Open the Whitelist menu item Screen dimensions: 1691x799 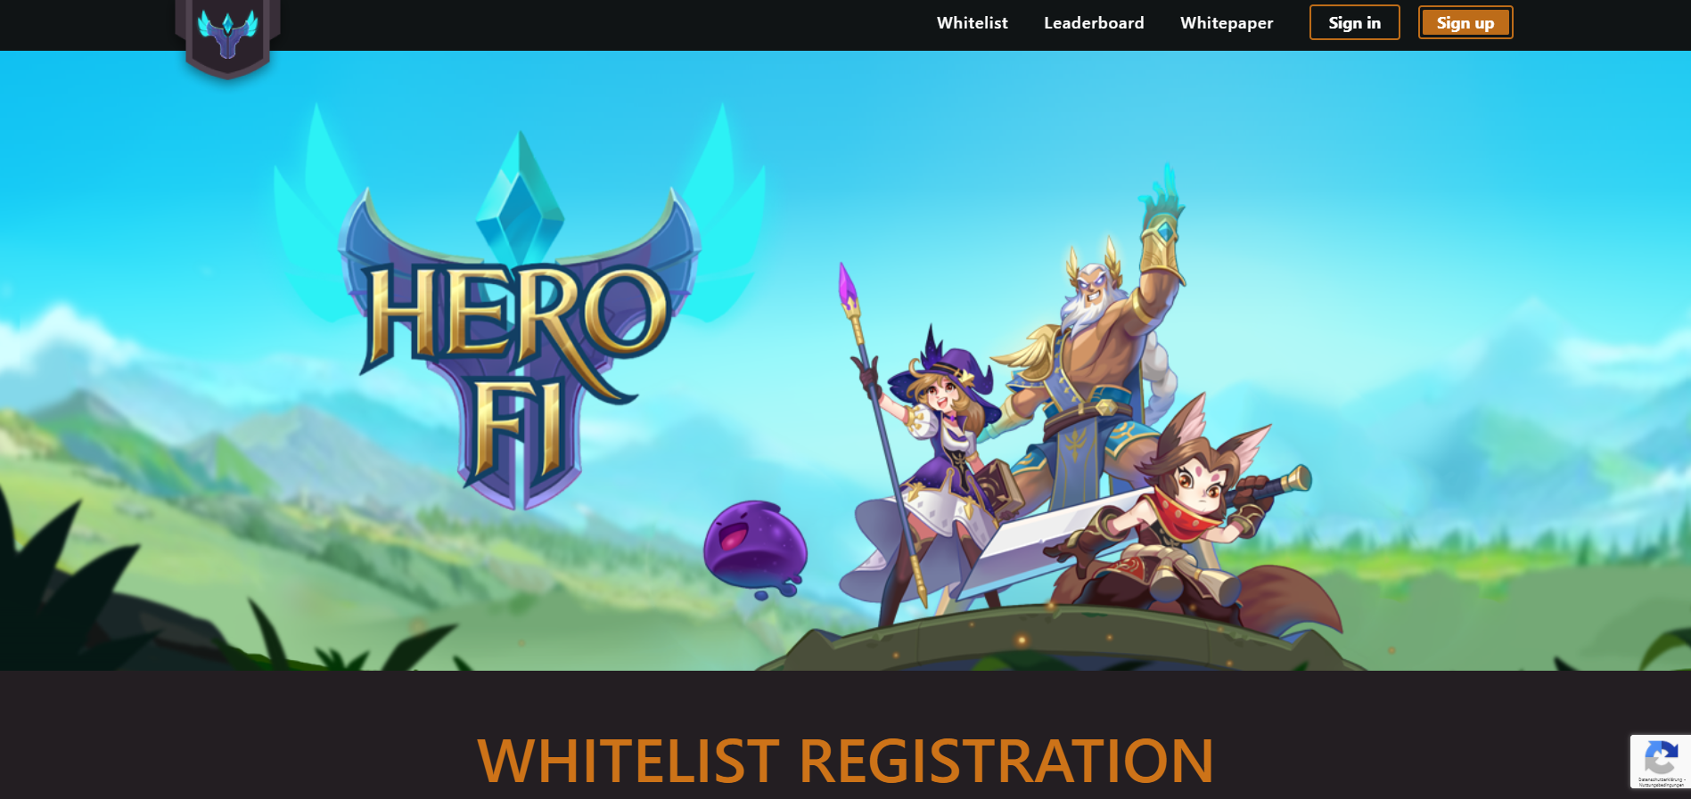973,23
